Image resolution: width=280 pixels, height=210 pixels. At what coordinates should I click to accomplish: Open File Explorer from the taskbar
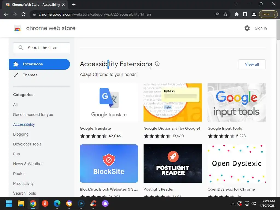(x=21, y=203)
